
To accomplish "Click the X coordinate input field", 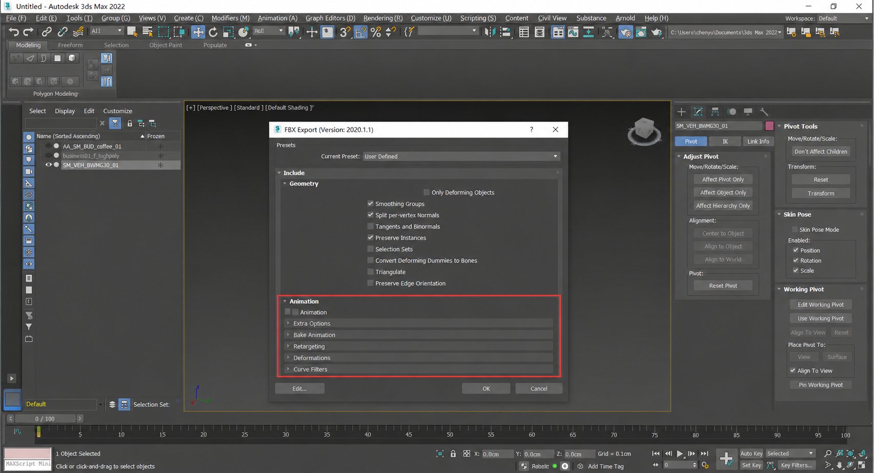I will click(497, 454).
